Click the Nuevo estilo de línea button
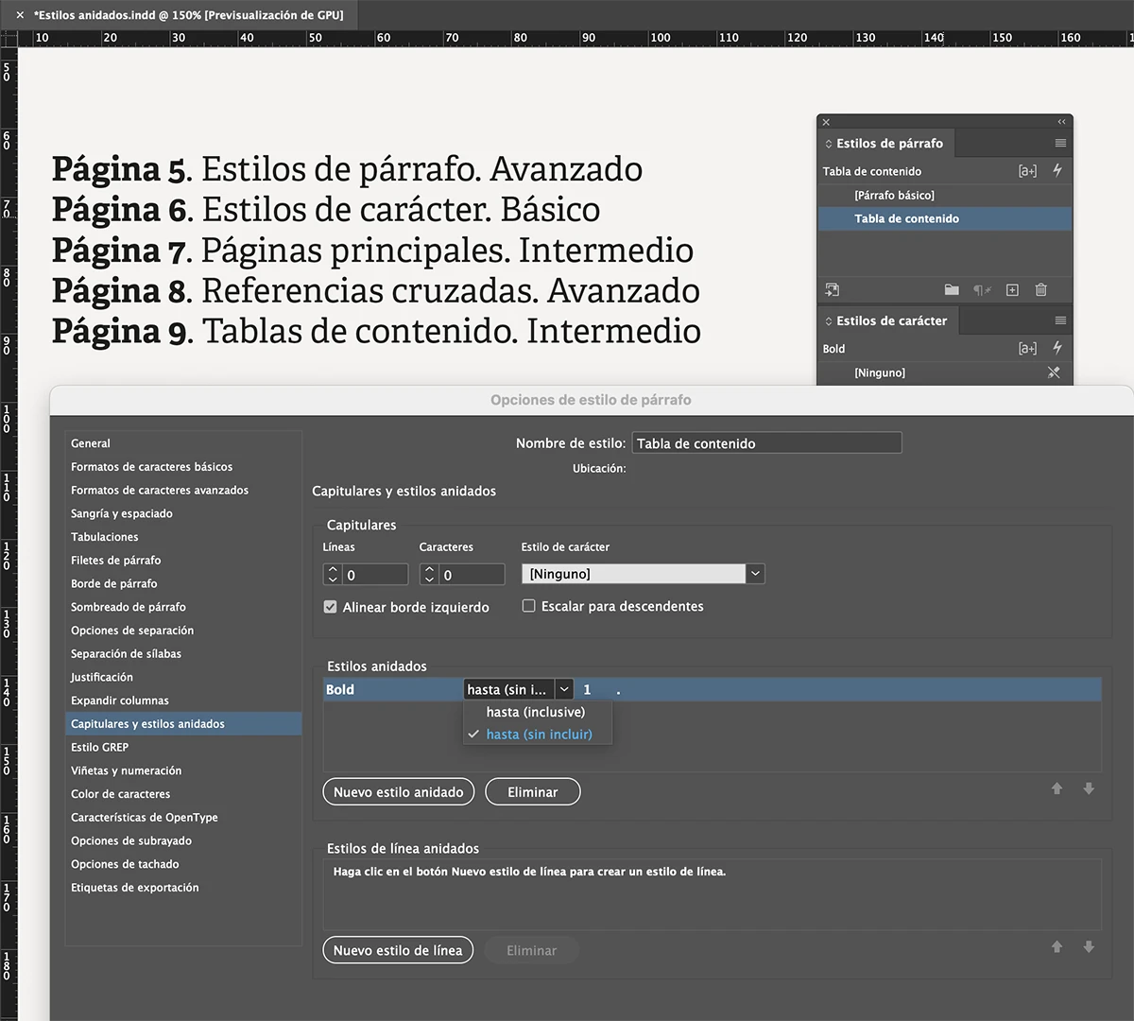The height and width of the screenshot is (1021, 1134). pyautogui.click(x=397, y=950)
